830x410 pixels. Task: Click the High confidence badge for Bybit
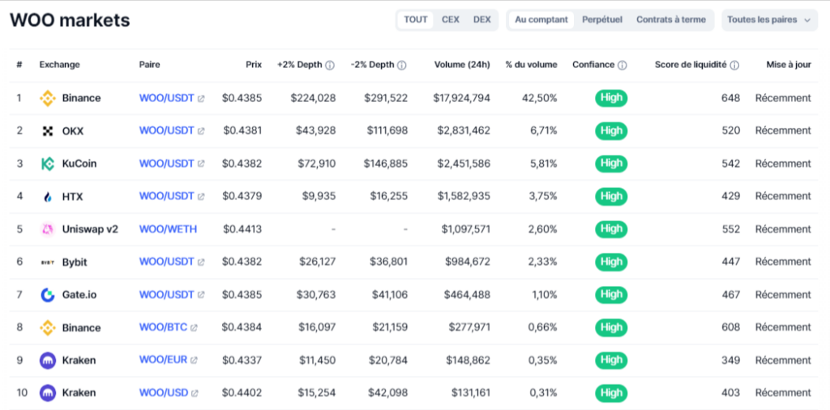(611, 262)
